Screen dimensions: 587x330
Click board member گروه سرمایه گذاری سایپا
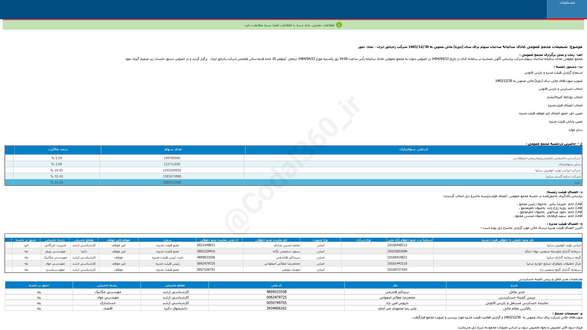click(x=564, y=258)
